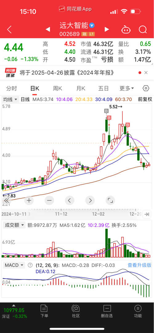The width and height of the screenshot is (154, 333).
Task: Close the annual report notice banner
Action: [x=146, y=73]
